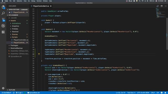Change Tab Size: 4 in status bar
The width and height of the screenshot is (168, 94).
[131, 93]
